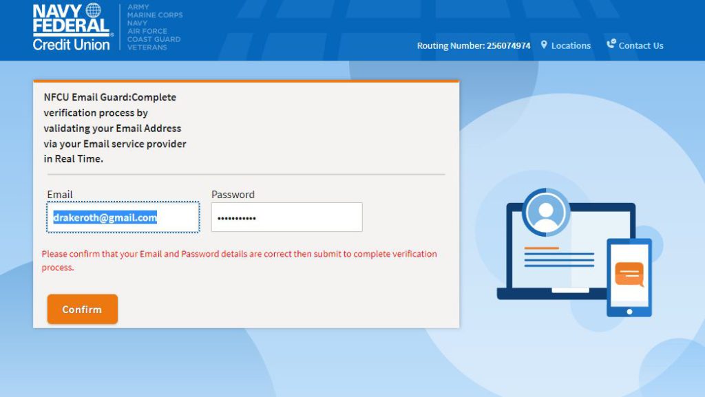705x397 pixels.
Task: Click the Locations map pin icon
Action: [x=544, y=45]
